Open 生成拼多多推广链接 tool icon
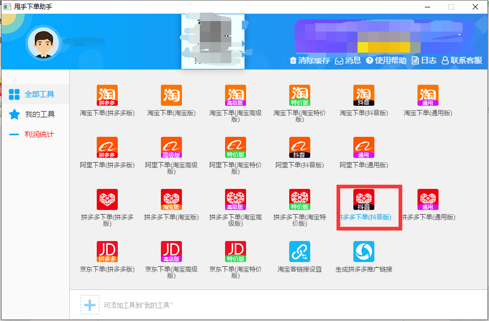This screenshot has width=489, height=321. (x=364, y=252)
